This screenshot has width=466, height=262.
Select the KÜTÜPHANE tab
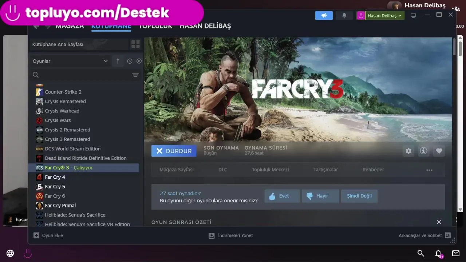point(111,26)
